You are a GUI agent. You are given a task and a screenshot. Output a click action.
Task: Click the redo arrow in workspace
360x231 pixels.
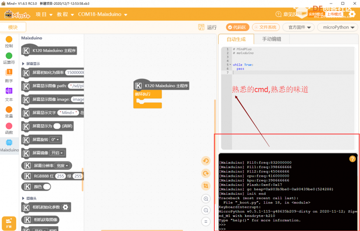pyautogui.click(x=206, y=173)
